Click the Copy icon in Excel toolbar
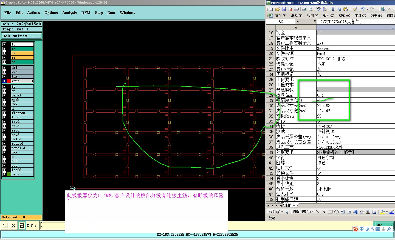This screenshot has width=395, height=240. tap(339, 9)
